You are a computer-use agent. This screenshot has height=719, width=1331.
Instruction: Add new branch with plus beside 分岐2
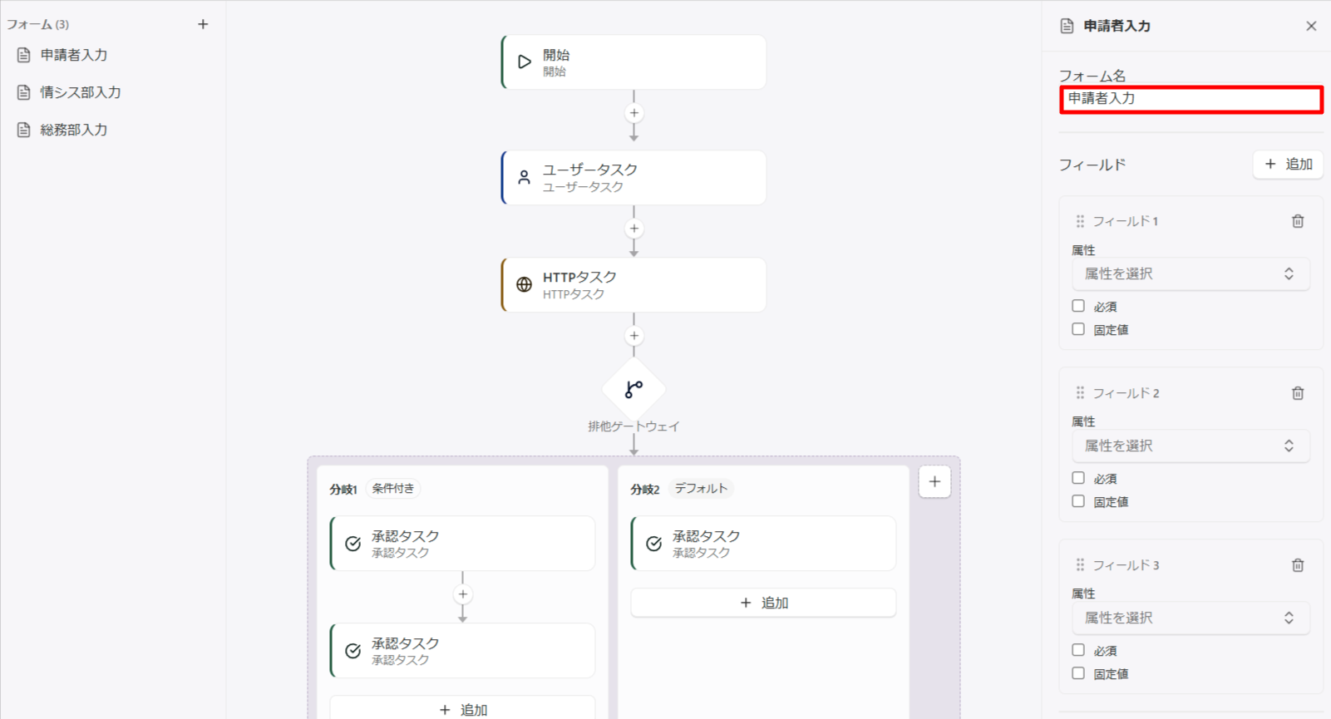(934, 481)
